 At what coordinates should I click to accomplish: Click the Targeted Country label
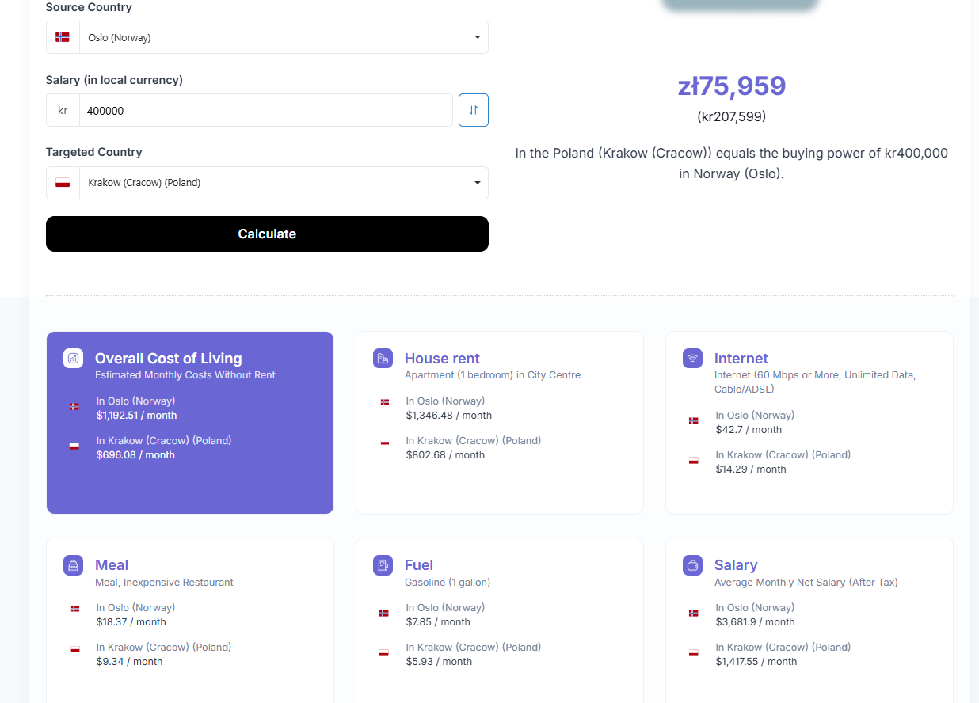[94, 152]
